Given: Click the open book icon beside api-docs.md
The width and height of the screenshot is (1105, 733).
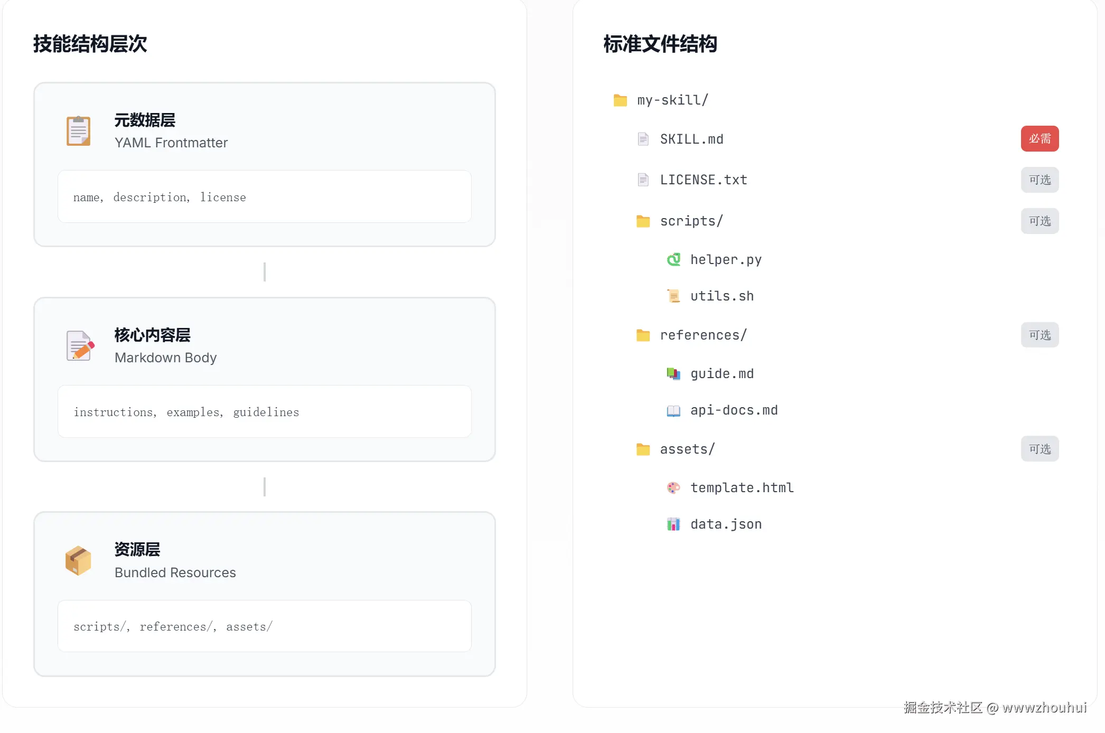Looking at the screenshot, I should point(673,410).
